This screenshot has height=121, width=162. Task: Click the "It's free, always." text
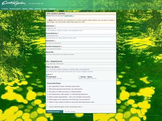[x=70, y=112]
